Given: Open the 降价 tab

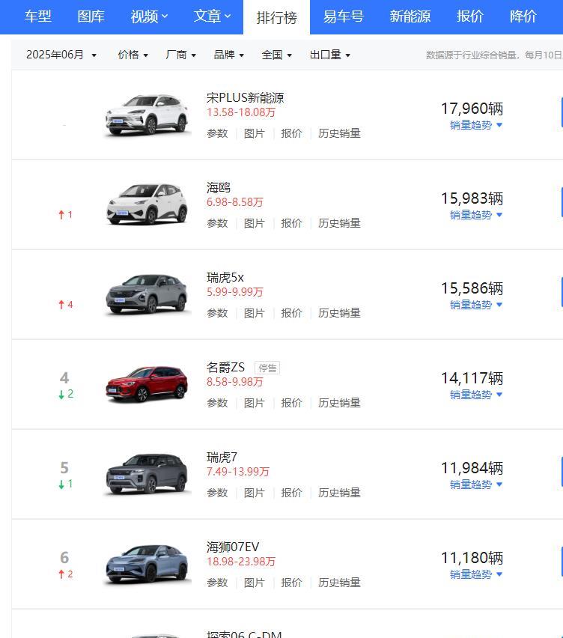Looking at the screenshot, I should coord(523,16).
